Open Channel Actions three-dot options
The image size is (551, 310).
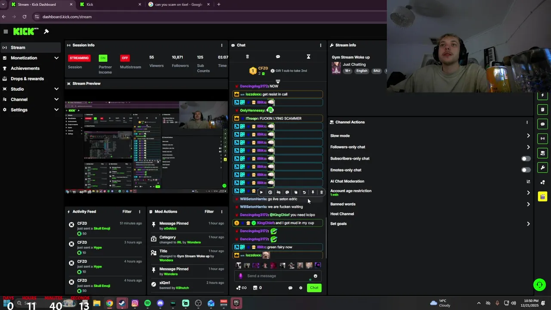[x=527, y=122]
